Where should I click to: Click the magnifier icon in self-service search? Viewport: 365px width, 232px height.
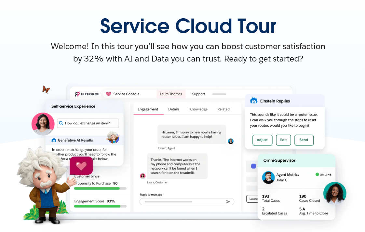61,123
